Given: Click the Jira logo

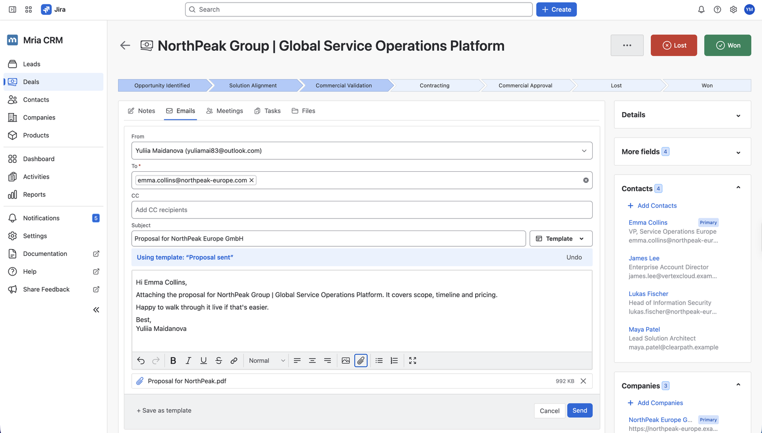Looking at the screenshot, I should (53, 10).
